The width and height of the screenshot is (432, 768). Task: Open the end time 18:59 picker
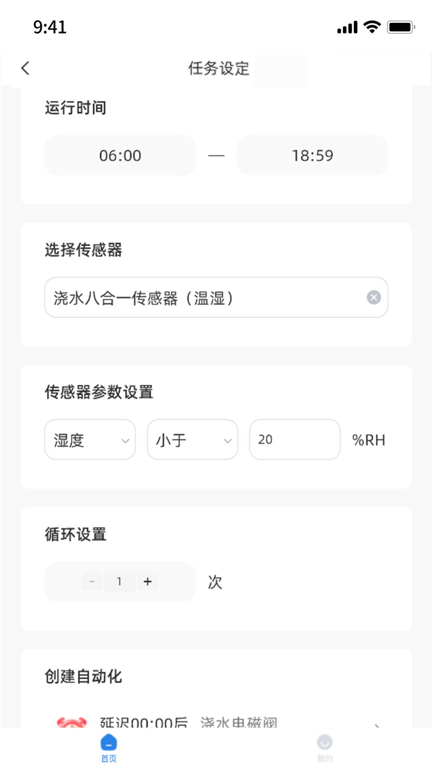[x=312, y=155]
